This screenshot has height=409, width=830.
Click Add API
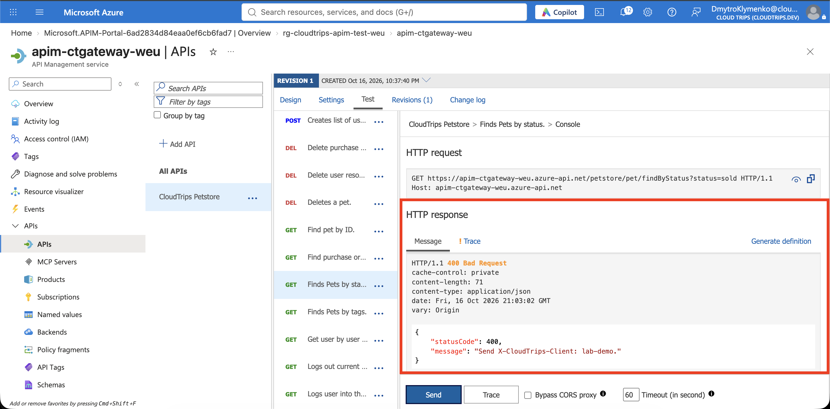pyautogui.click(x=177, y=144)
